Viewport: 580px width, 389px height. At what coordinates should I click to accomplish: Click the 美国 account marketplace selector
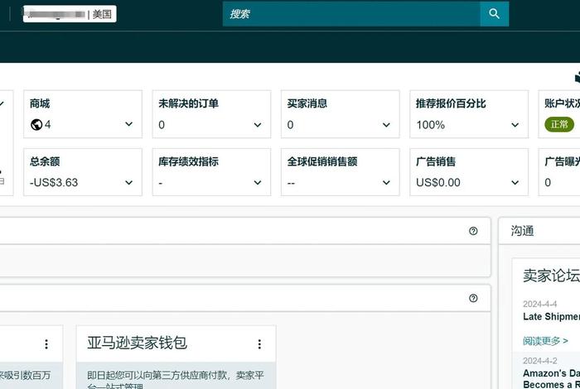(103, 15)
